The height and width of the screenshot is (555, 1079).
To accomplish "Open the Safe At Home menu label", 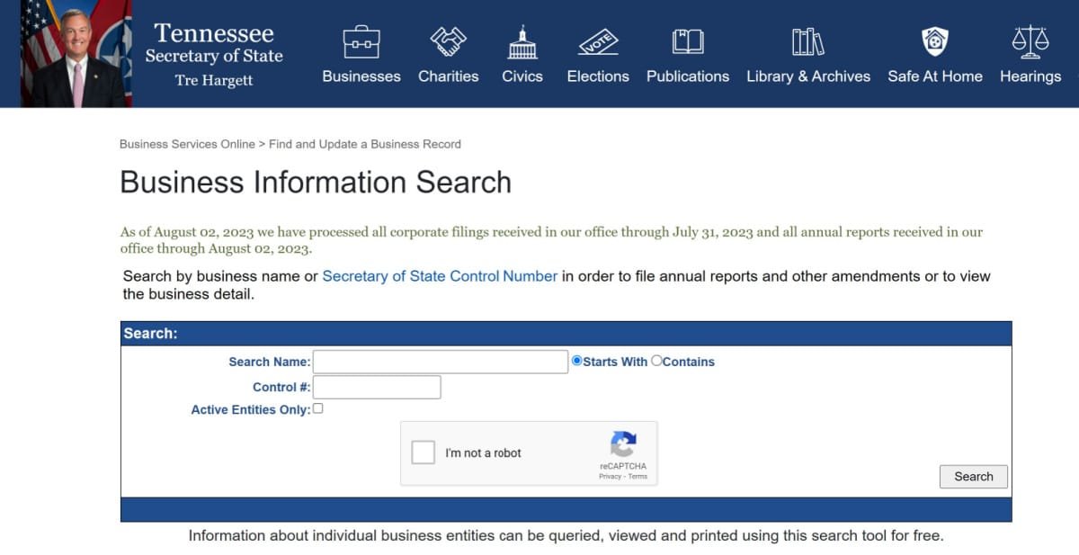I will 935,76.
